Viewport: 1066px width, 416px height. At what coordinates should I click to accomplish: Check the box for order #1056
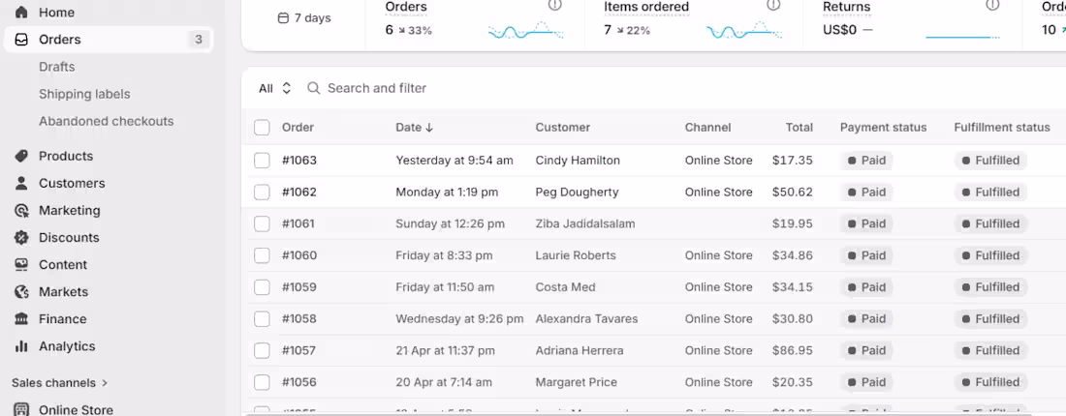pyautogui.click(x=262, y=382)
